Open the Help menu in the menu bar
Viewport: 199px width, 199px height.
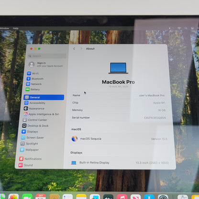coord(16,28)
